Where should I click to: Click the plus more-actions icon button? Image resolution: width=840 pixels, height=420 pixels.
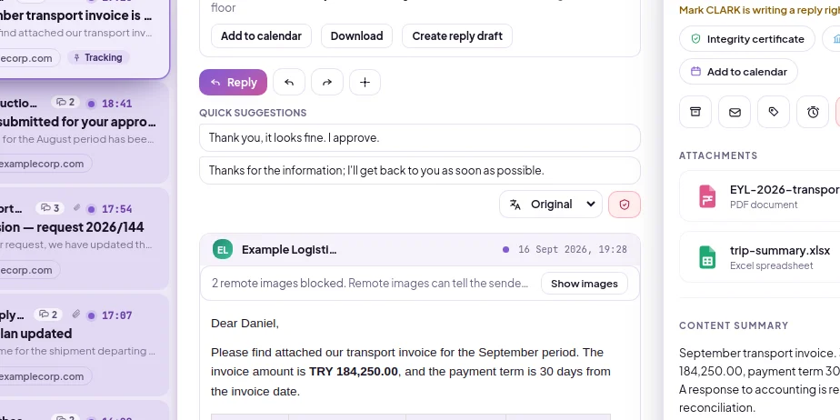pyautogui.click(x=365, y=83)
